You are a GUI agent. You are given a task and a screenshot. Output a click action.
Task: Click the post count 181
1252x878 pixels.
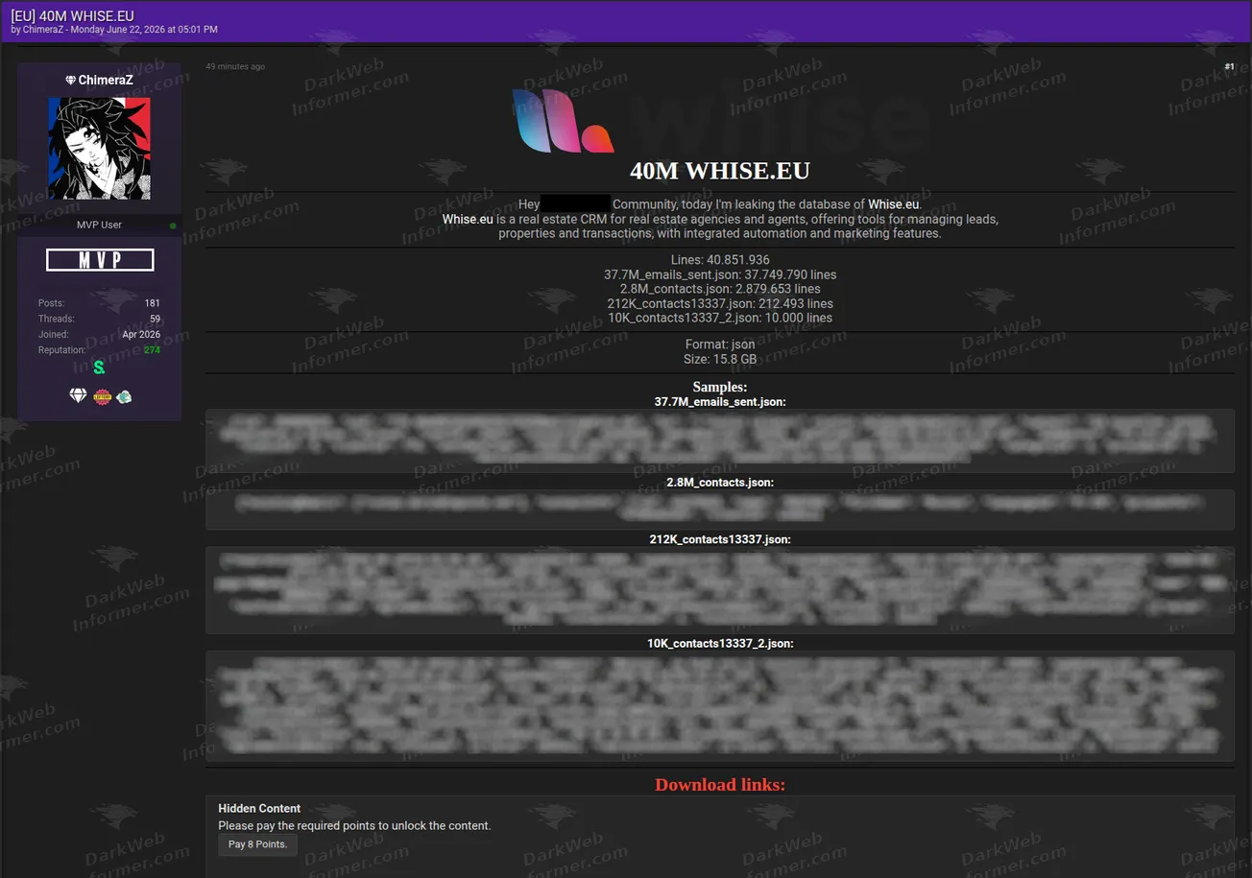[x=153, y=303]
